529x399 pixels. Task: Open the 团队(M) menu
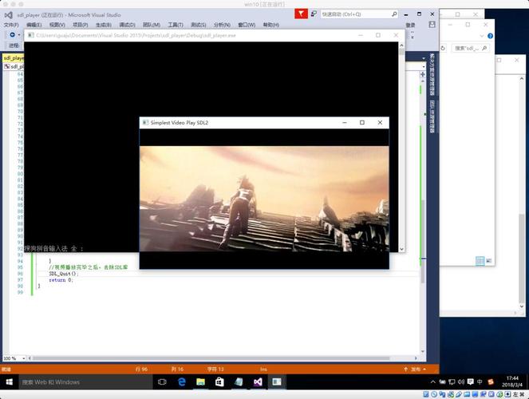[x=151, y=25]
